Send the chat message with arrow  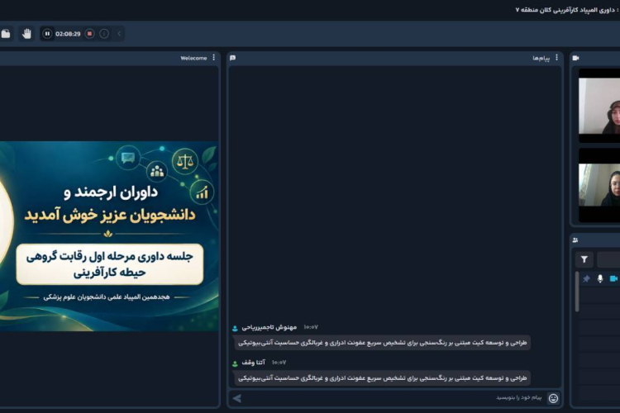237,398
